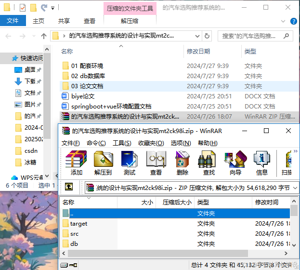Refresh the Explorer address bar
Screen dimensions: 300x270
click(x=207, y=36)
